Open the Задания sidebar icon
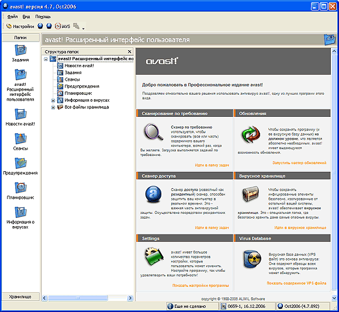The image size is (339, 312). point(20,53)
